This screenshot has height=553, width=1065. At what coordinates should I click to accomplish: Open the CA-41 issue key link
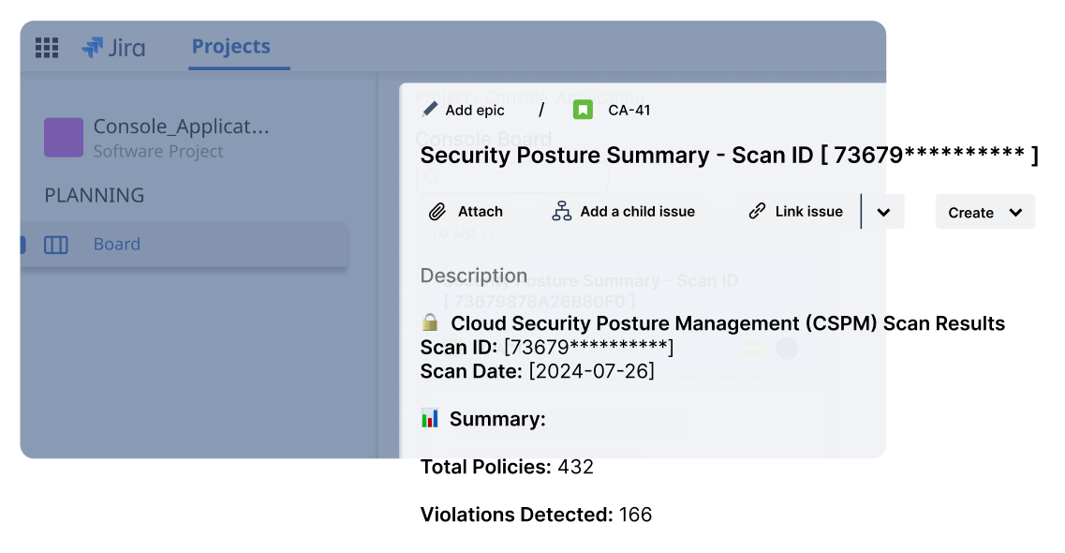(x=629, y=110)
